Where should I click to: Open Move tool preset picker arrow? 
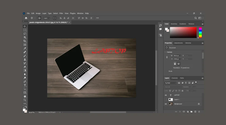coord(35,18)
